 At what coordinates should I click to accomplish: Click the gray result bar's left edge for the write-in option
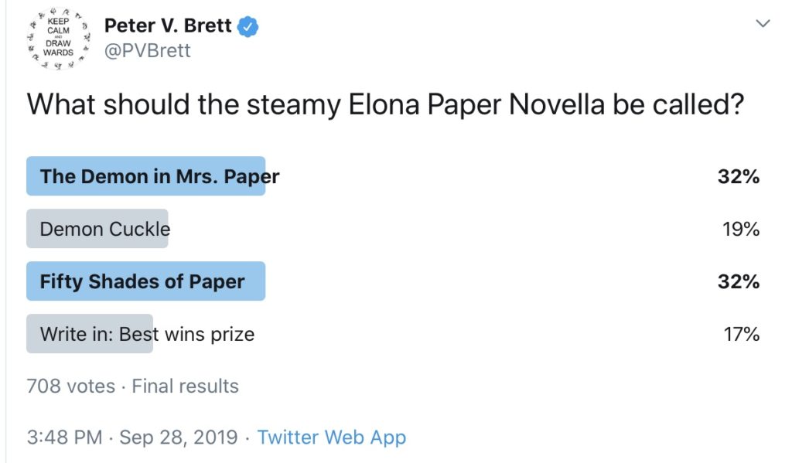point(30,334)
